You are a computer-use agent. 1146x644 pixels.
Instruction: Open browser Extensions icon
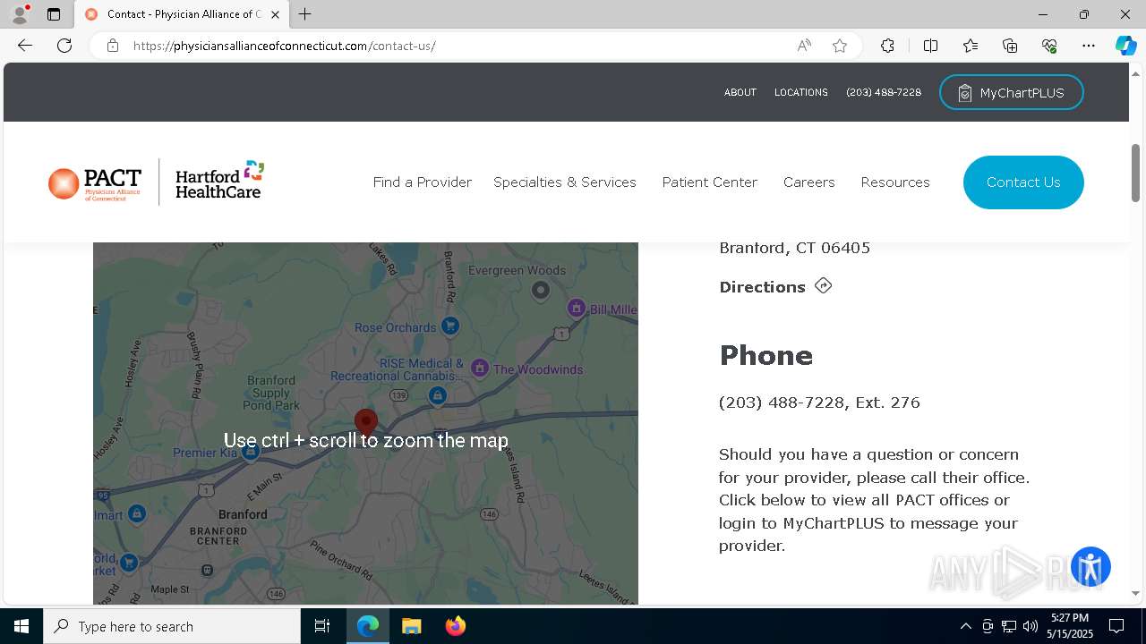(887, 46)
